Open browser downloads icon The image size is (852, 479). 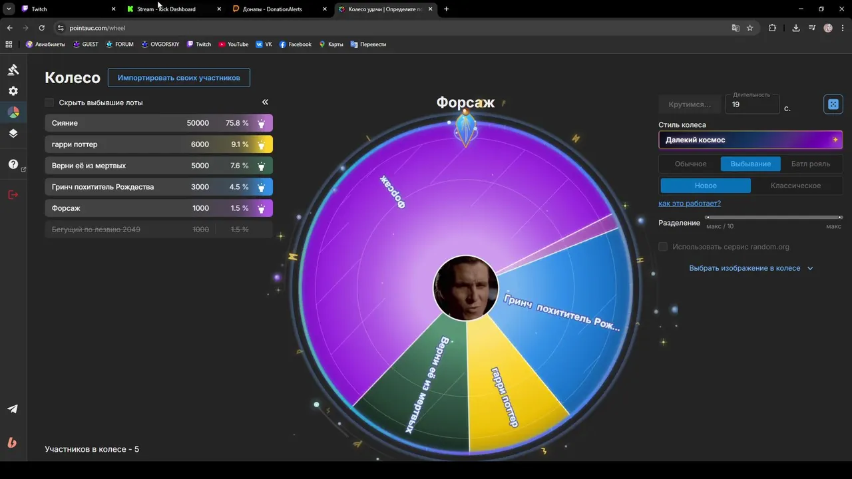pyautogui.click(x=796, y=28)
